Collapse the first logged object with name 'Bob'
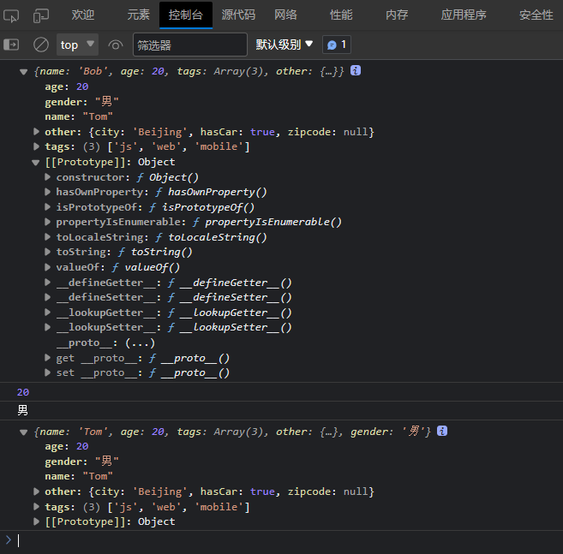 (x=24, y=72)
